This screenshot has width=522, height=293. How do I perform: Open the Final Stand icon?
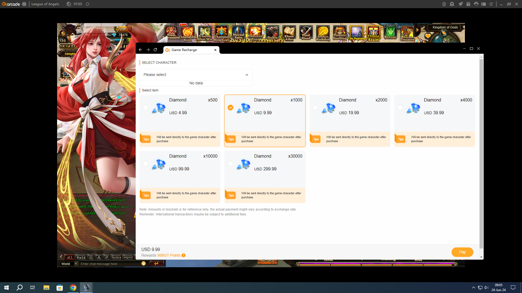click(306, 33)
